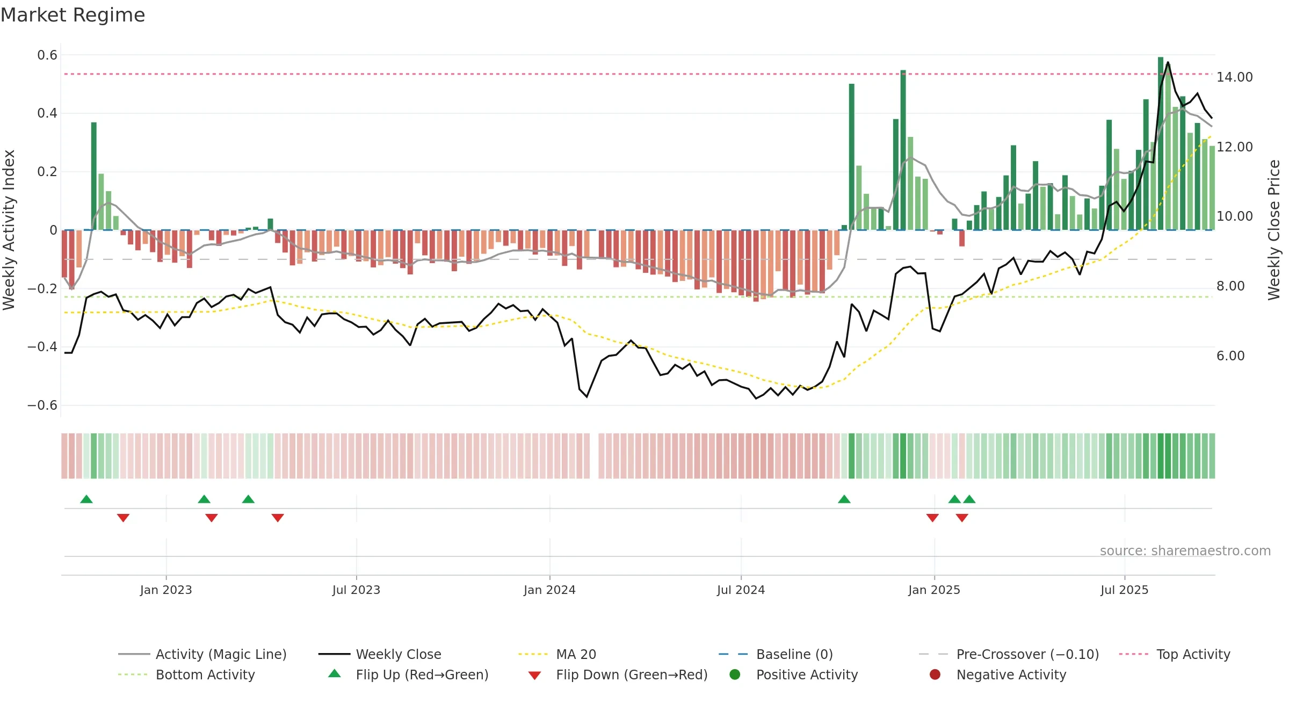The width and height of the screenshot is (1289, 725).
Task: Click the tall green activity bar before Jan 2023
Action: (x=94, y=176)
